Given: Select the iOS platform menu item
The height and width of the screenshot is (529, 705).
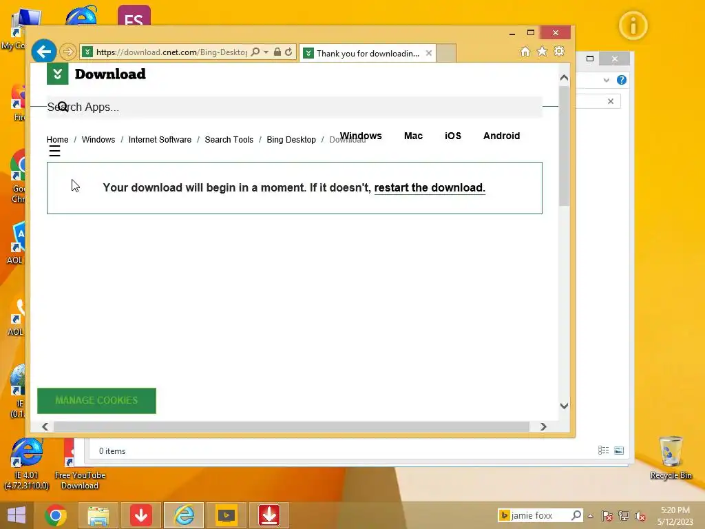Looking at the screenshot, I should 453,136.
